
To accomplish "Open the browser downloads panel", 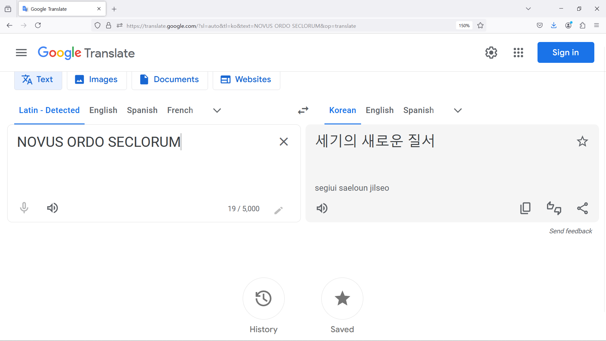I will (x=554, y=25).
